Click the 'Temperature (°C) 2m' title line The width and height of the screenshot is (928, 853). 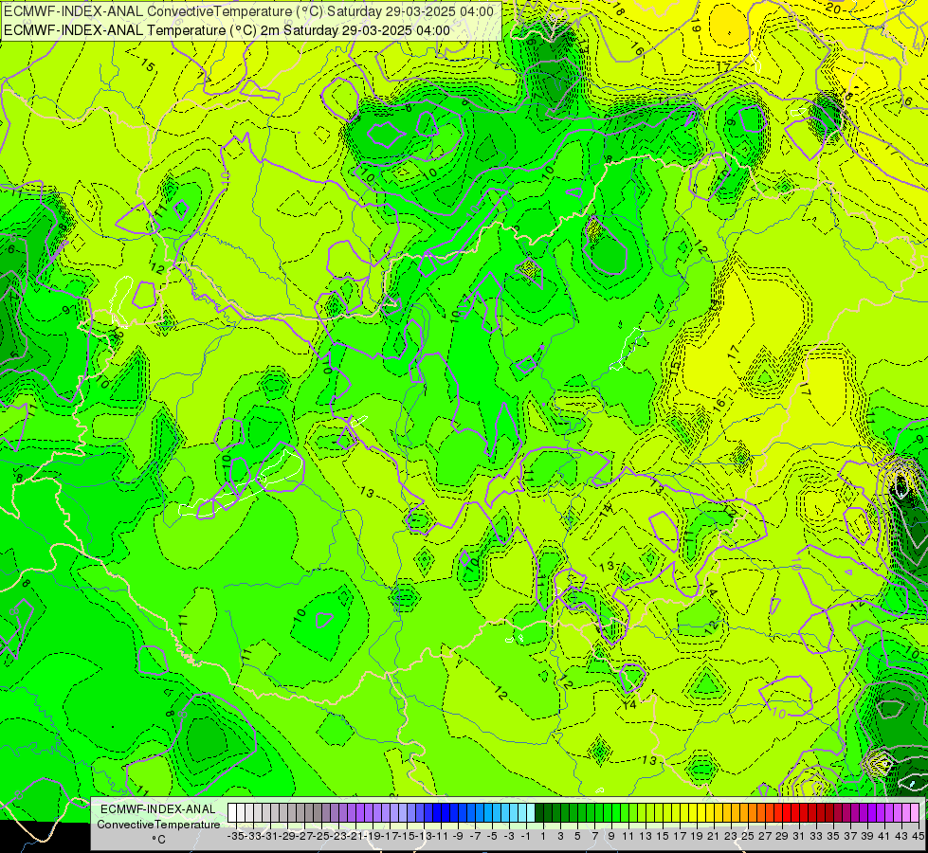tap(227, 30)
